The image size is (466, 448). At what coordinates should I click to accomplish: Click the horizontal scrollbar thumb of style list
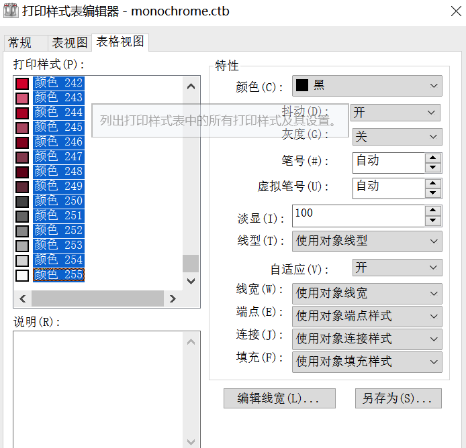pos(97,298)
